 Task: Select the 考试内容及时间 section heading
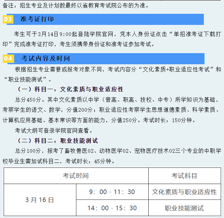(x=45, y=59)
